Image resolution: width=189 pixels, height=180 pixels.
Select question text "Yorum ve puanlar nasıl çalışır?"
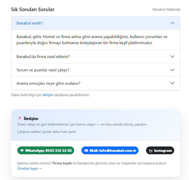point(43,70)
